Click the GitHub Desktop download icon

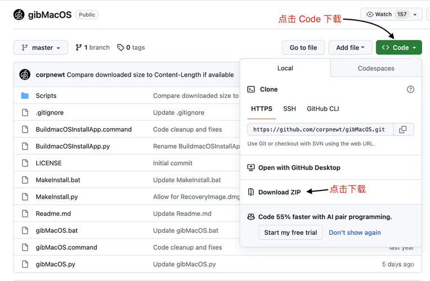[x=251, y=167]
